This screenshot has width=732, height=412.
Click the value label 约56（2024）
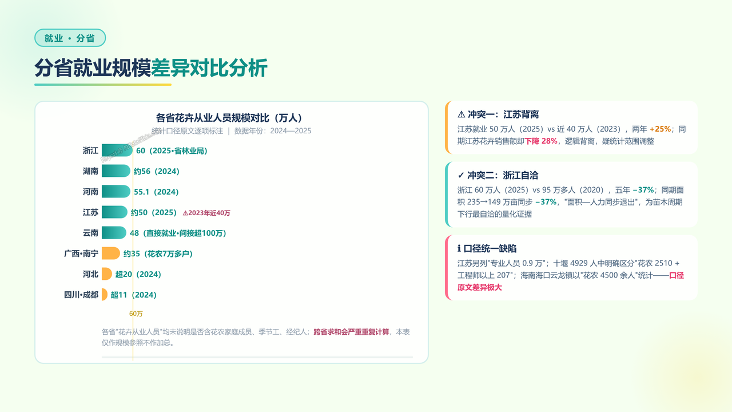157,171
